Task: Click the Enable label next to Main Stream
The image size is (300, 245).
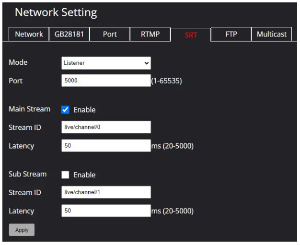Action: point(84,110)
